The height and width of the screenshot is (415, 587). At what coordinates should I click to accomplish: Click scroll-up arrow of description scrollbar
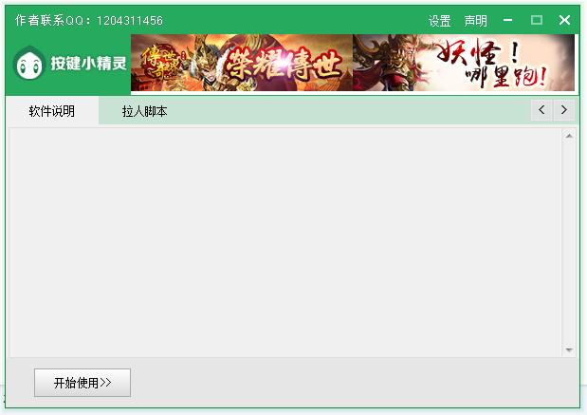[x=569, y=136]
